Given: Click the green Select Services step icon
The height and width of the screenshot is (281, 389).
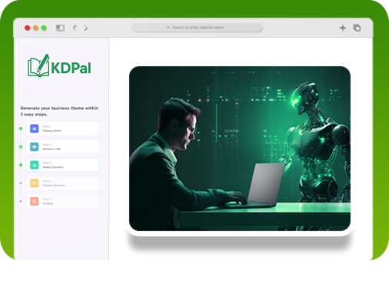Looking at the screenshot, I should coord(34,165).
